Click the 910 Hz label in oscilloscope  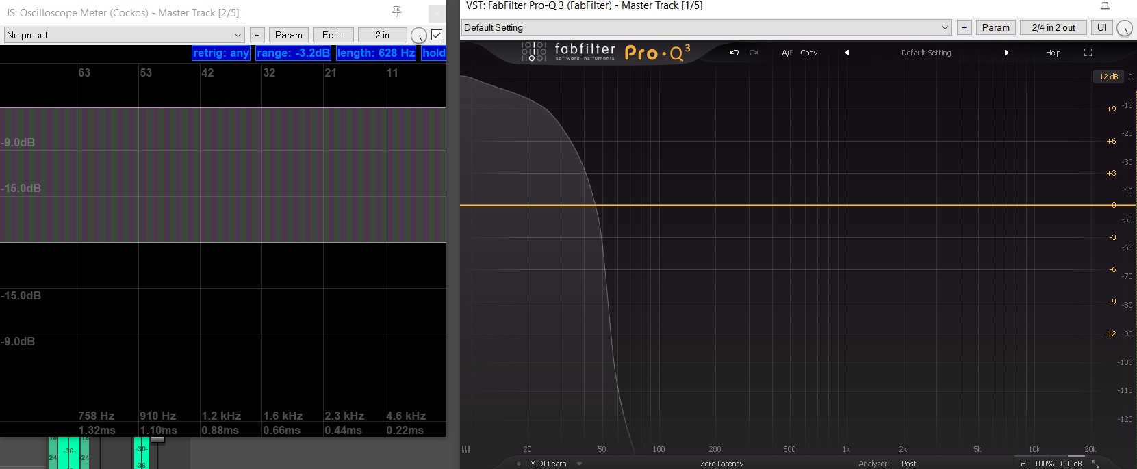point(157,416)
